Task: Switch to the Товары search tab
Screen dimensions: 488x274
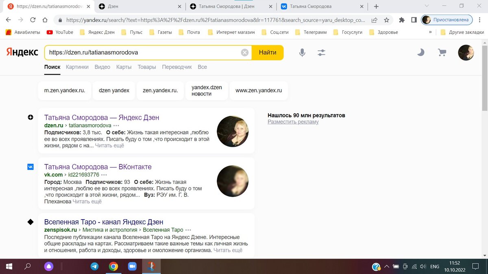Action: tap(147, 67)
